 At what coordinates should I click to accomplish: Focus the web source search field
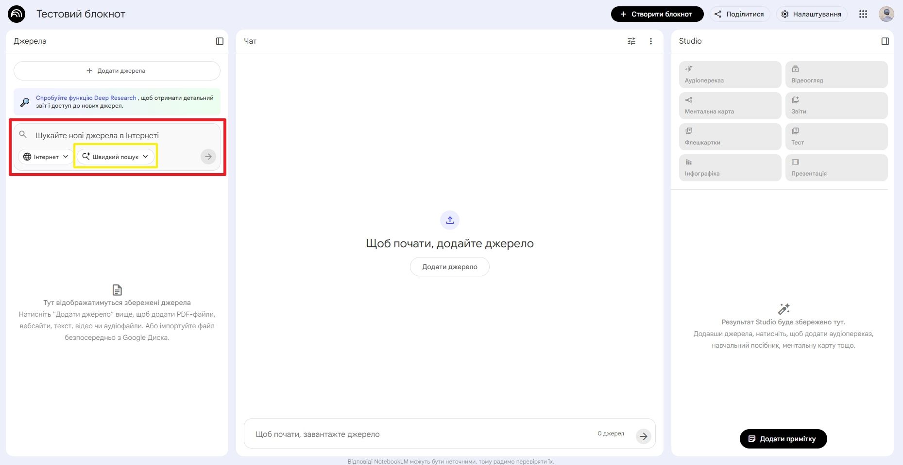click(117, 135)
